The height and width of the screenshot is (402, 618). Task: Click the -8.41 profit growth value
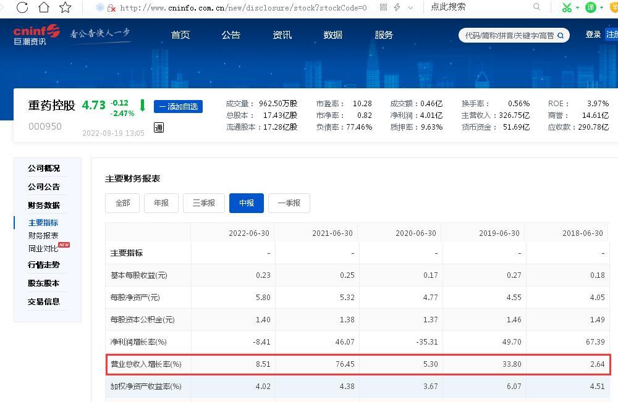point(261,342)
